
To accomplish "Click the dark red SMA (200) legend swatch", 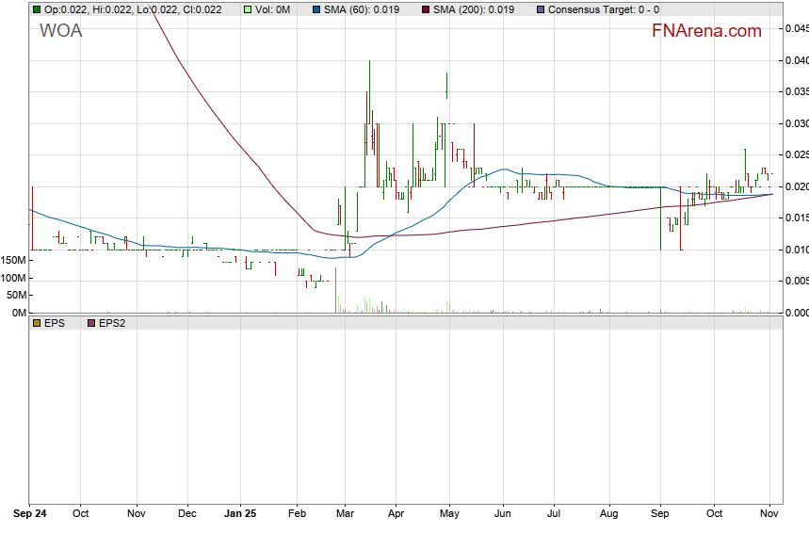I will click(426, 9).
